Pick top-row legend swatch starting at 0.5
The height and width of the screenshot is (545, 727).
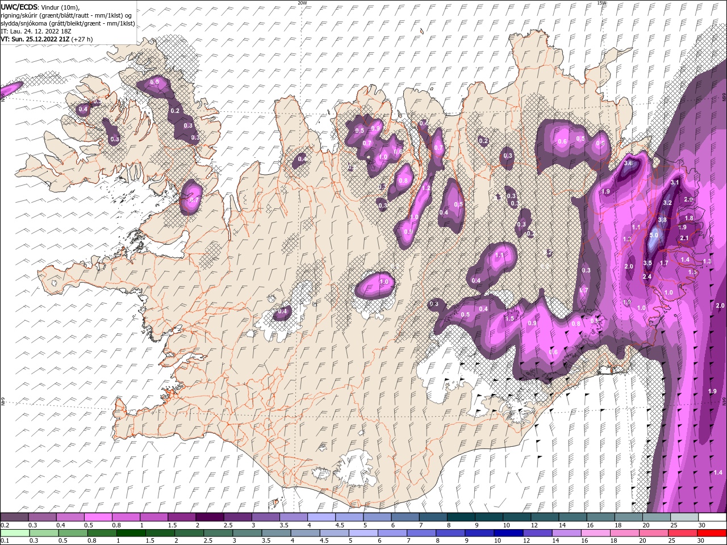pyautogui.click(x=98, y=517)
